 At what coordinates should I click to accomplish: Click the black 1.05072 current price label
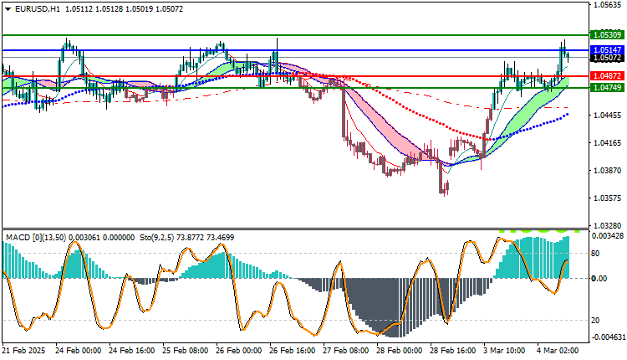607,58
